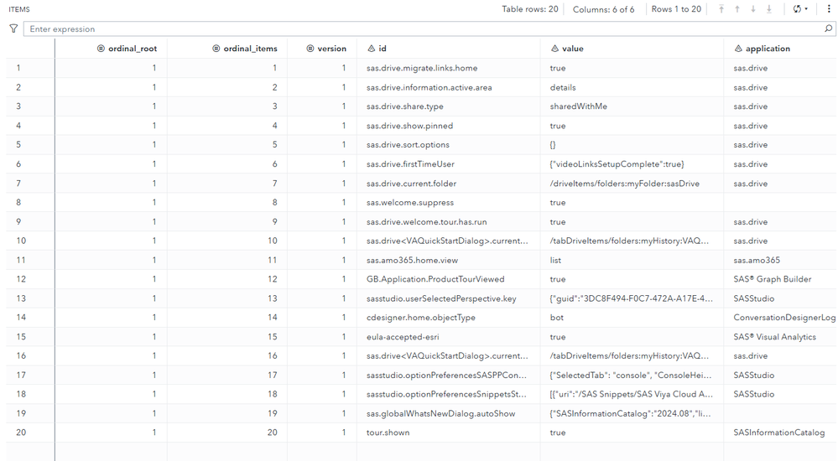Click the 'Columns: 6 of 6' label

(603, 9)
